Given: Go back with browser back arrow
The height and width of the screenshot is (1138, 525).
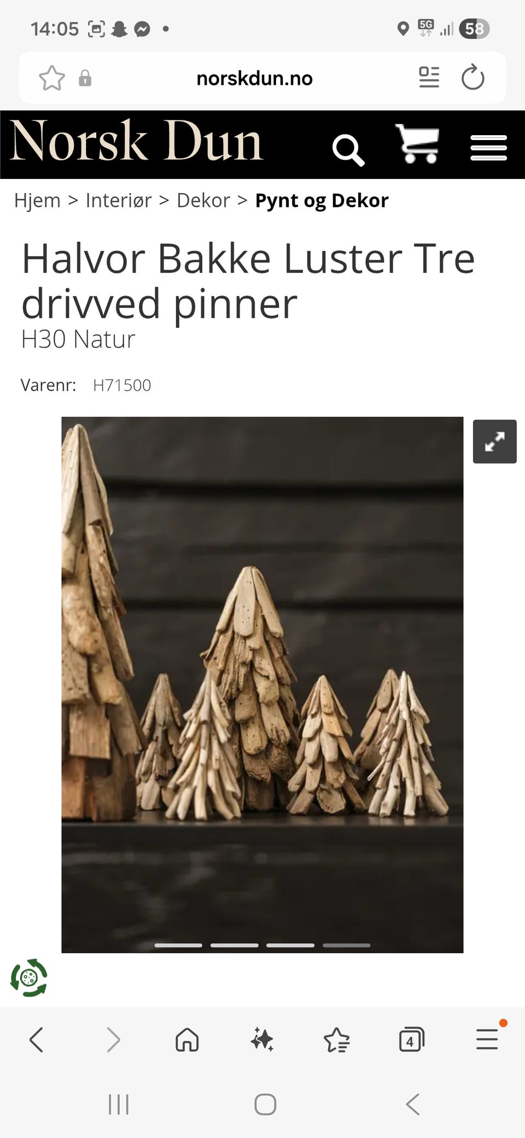Looking at the screenshot, I should coord(37,1040).
